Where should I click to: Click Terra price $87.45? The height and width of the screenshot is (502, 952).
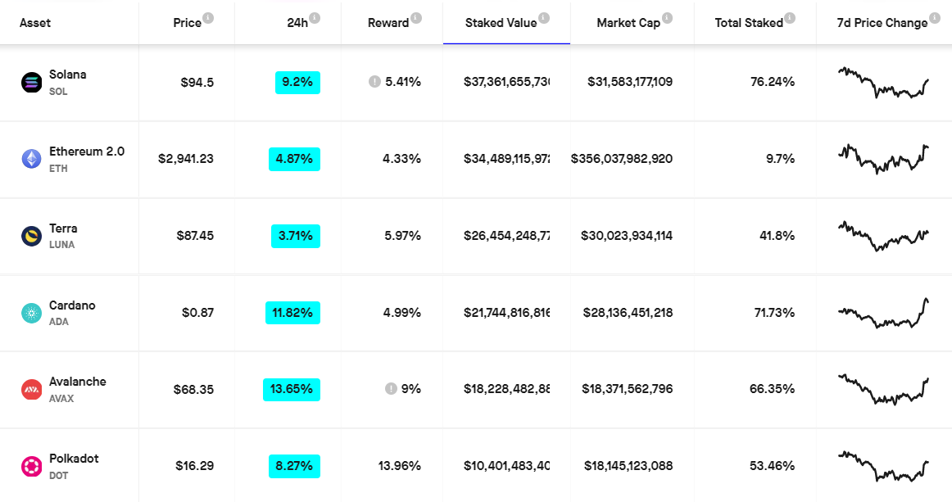point(195,236)
